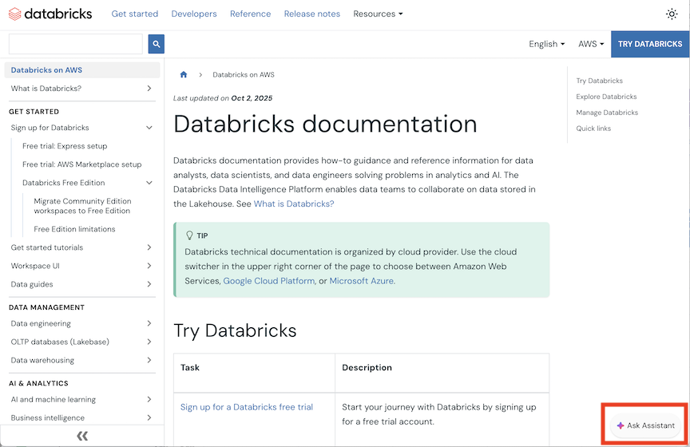Toggle the light/dark theme sun icon
690x447 pixels.
click(672, 14)
